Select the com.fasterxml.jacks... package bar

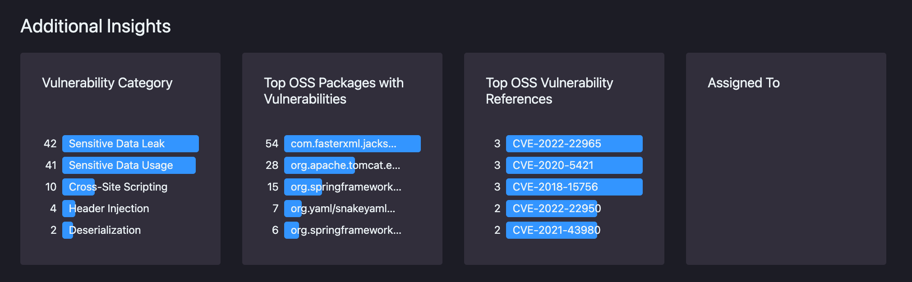[352, 144]
